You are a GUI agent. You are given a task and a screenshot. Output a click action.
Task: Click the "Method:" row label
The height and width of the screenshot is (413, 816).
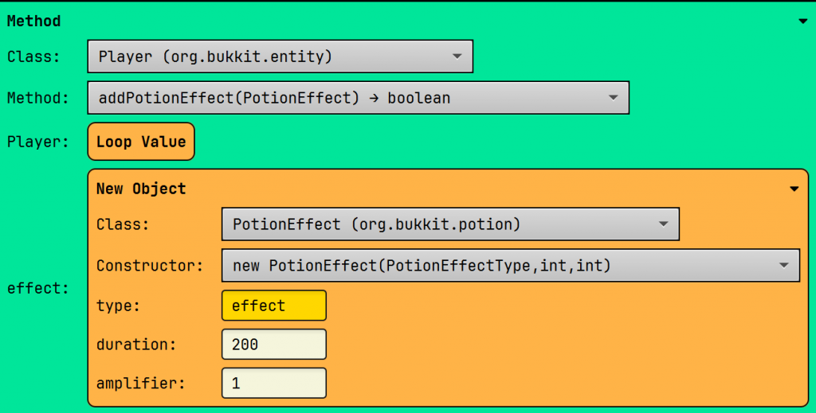pos(38,98)
